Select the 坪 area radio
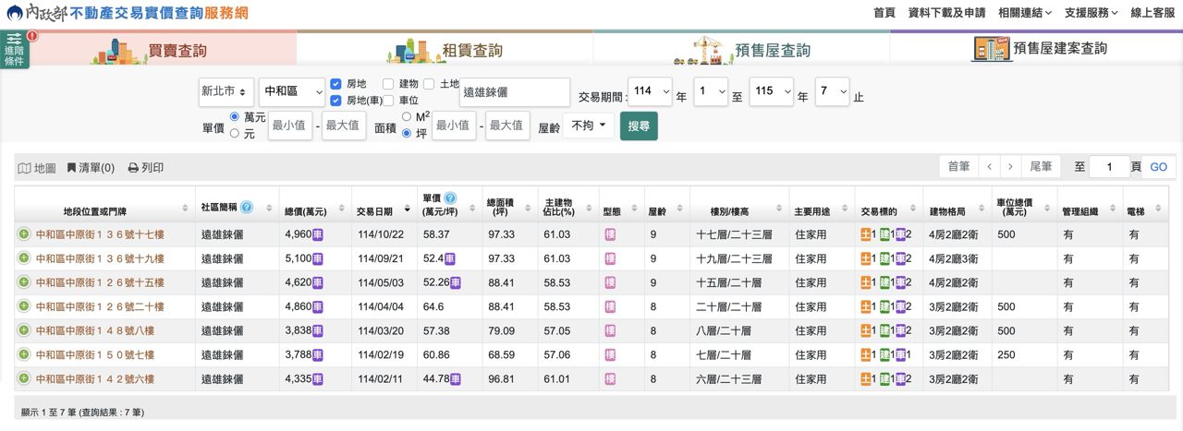The height and width of the screenshot is (431, 1183). click(x=407, y=133)
